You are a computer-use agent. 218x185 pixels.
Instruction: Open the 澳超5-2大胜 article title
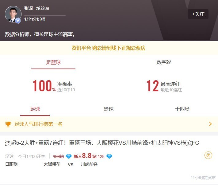(102, 143)
